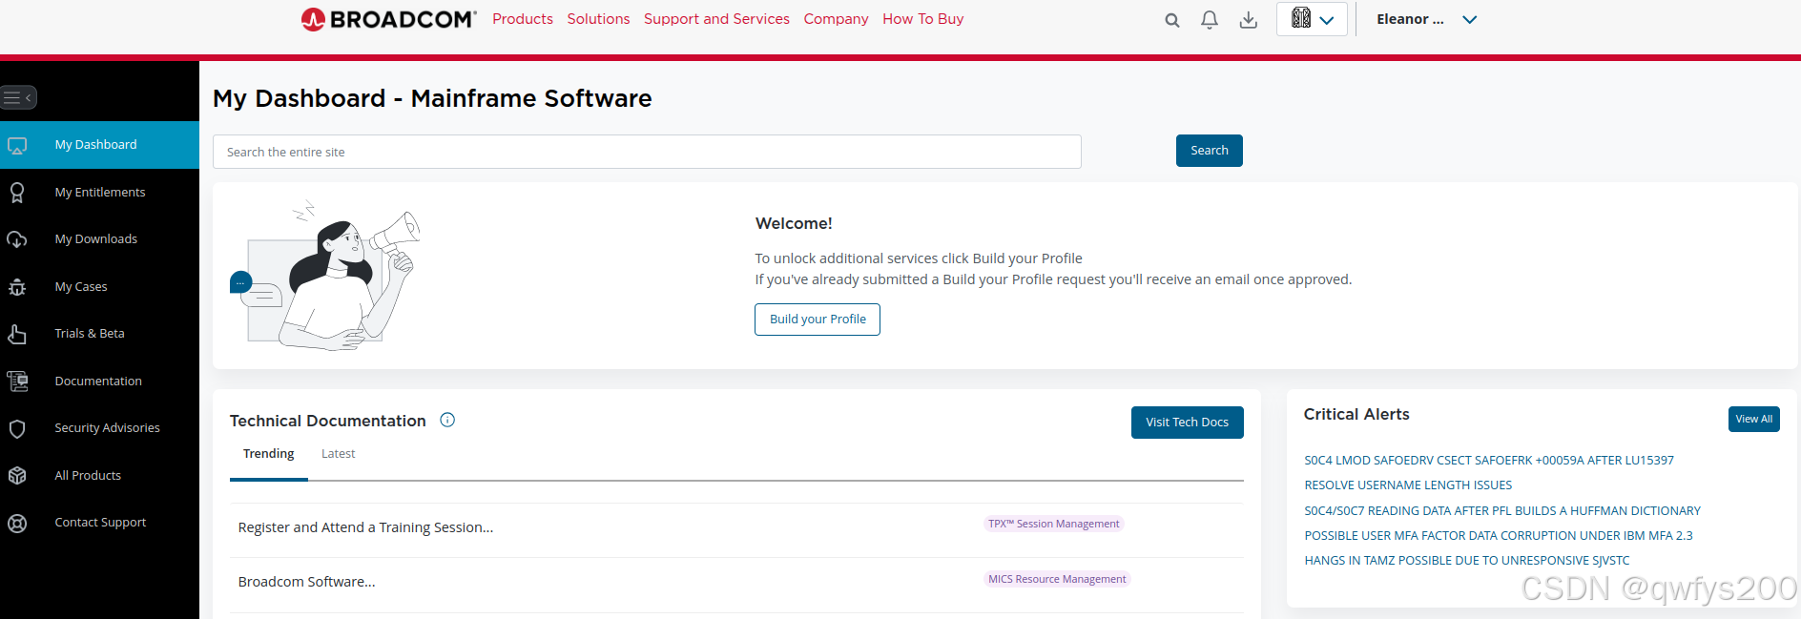Image resolution: width=1801 pixels, height=619 pixels.
Task: Click the Broadcom logo
Action: [388, 19]
